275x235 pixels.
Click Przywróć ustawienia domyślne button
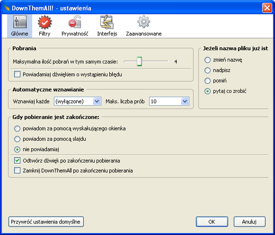point(46,222)
